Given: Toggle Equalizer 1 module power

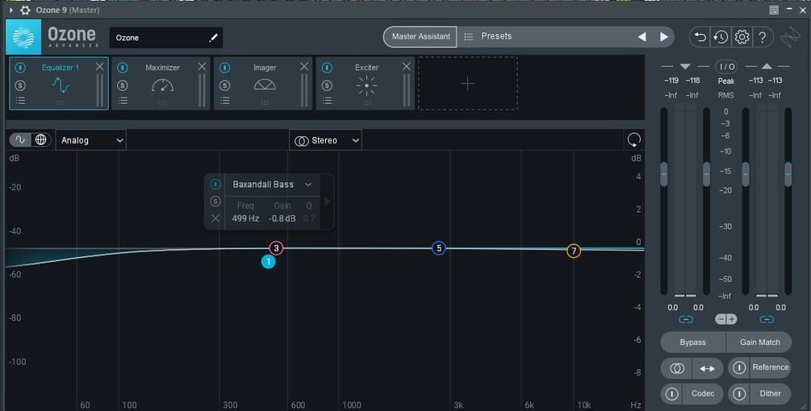Looking at the screenshot, I should [20, 68].
